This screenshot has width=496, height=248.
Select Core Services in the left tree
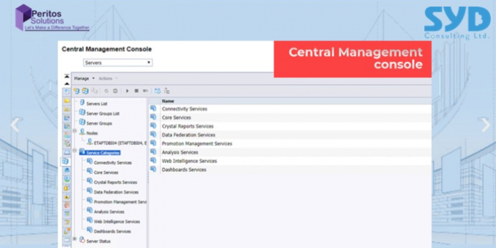[106, 173]
